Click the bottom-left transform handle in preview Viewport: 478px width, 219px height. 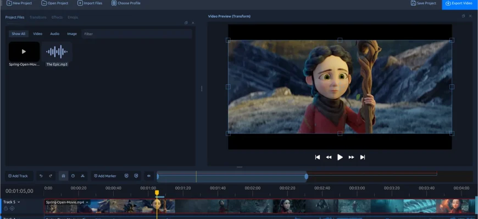click(228, 134)
